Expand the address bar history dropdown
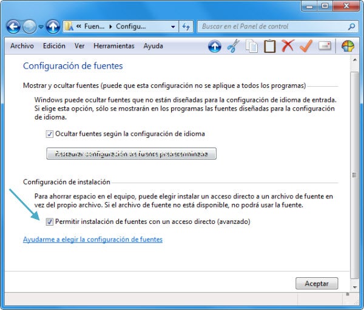364x310 pixels. (173, 27)
